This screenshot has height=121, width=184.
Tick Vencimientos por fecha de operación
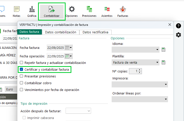(x=21, y=90)
